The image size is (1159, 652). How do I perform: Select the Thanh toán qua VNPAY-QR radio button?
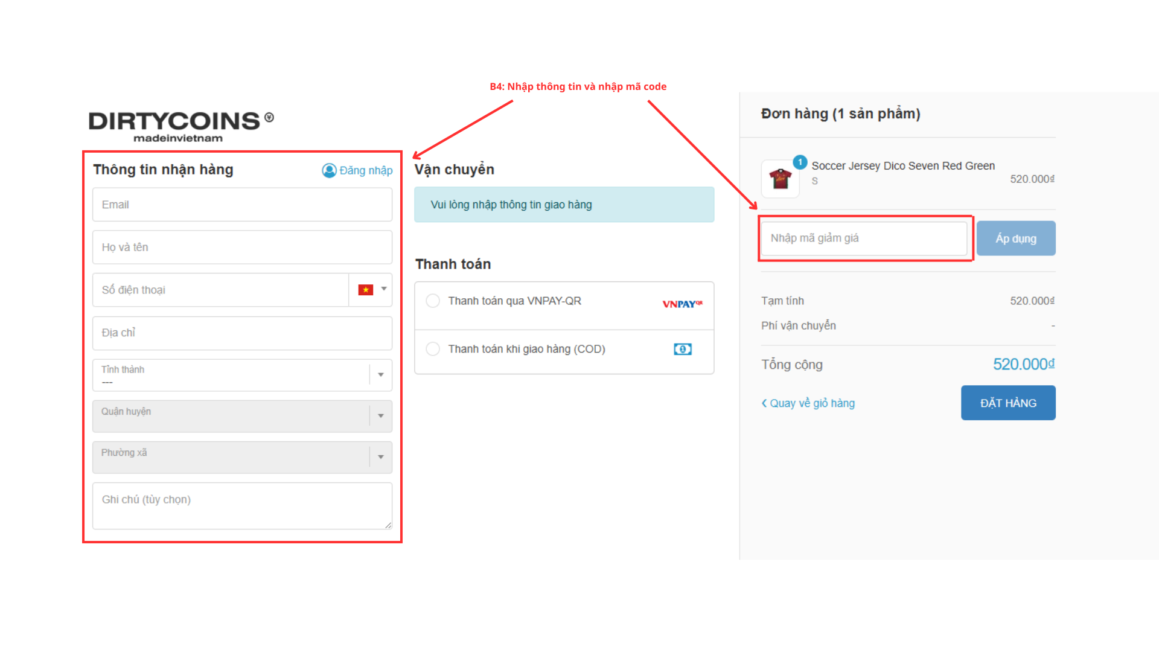(x=433, y=301)
